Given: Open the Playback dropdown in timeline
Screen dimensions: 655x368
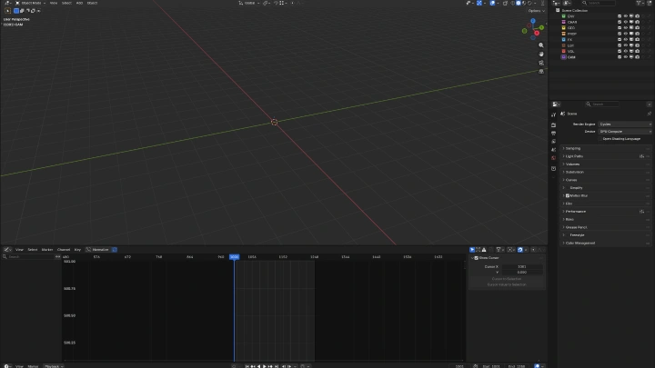Looking at the screenshot, I should pos(54,366).
